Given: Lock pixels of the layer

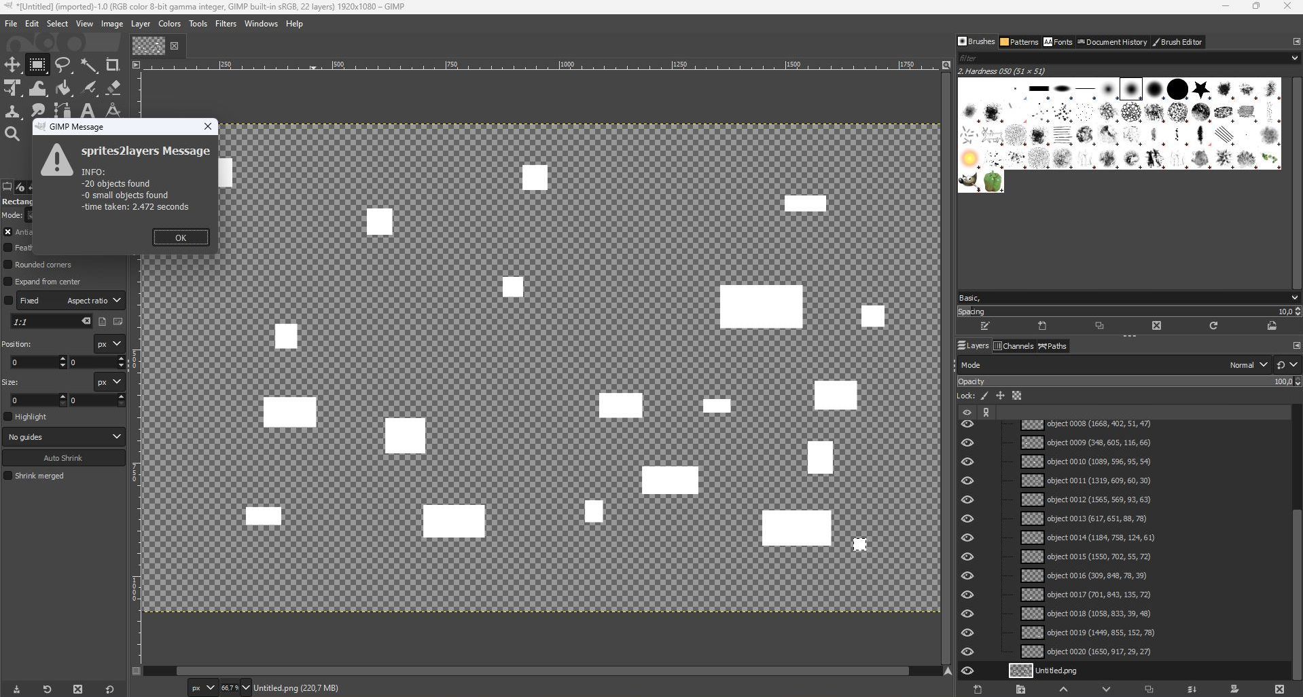Looking at the screenshot, I should 984,396.
